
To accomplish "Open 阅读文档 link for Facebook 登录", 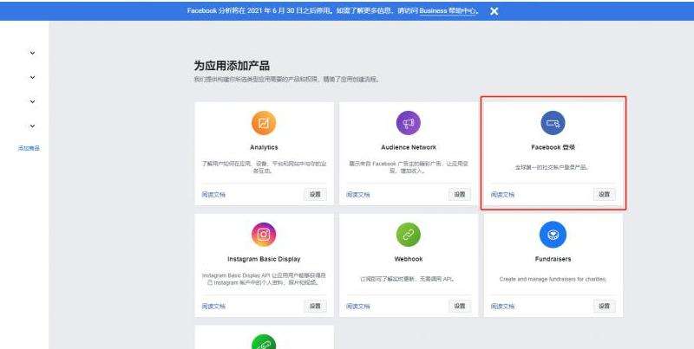I will (x=502, y=195).
